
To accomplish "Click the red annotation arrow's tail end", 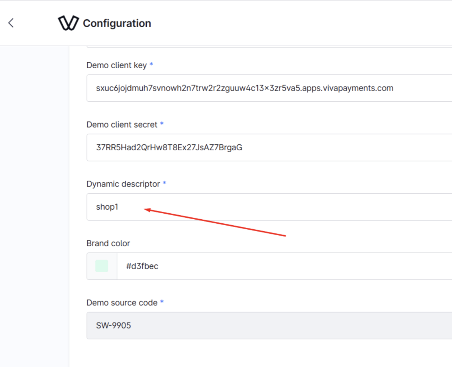I will click(285, 236).
